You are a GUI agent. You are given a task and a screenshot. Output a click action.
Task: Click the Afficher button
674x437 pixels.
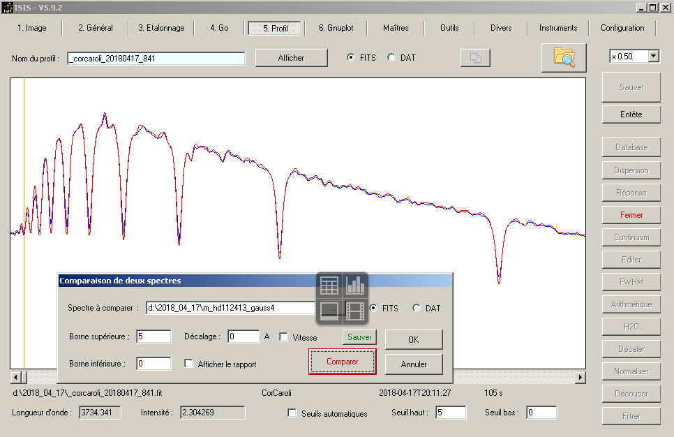(x=291, y=58)
